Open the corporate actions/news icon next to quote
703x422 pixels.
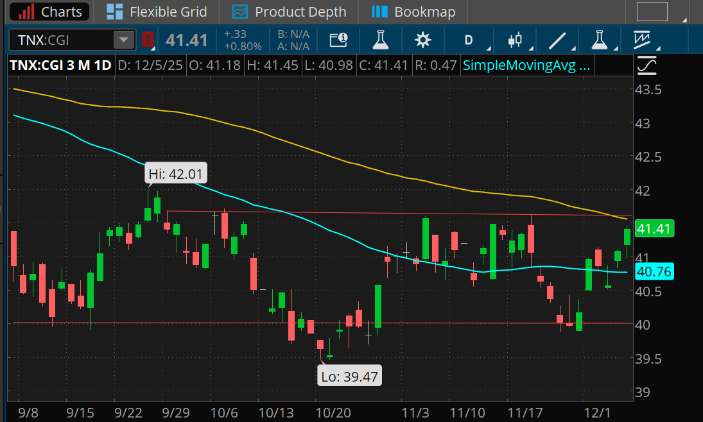tap(338, 39)
